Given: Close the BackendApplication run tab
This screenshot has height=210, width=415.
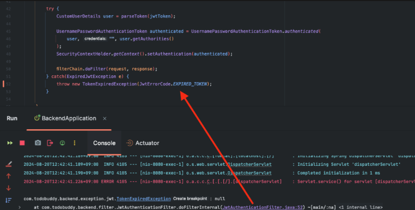Looking at the screenshot, I should pos(104,118).
